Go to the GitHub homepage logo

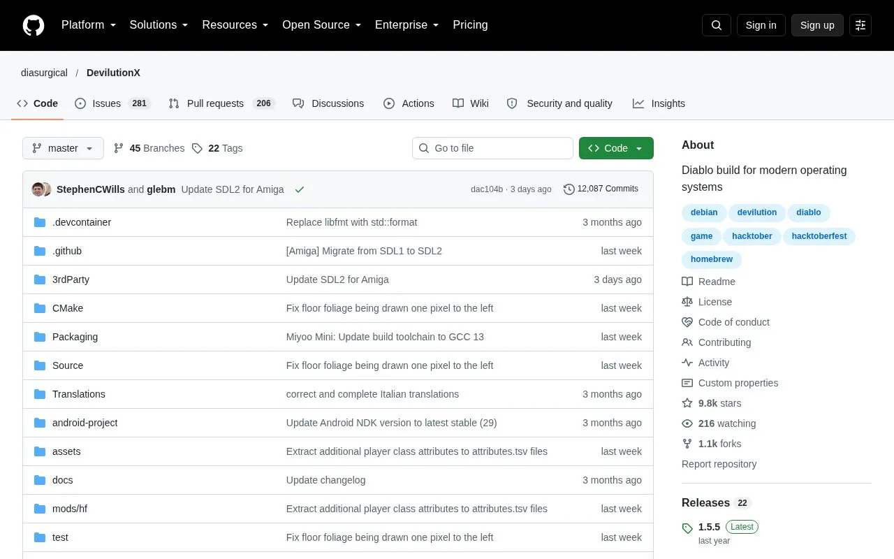pos(34,25)
